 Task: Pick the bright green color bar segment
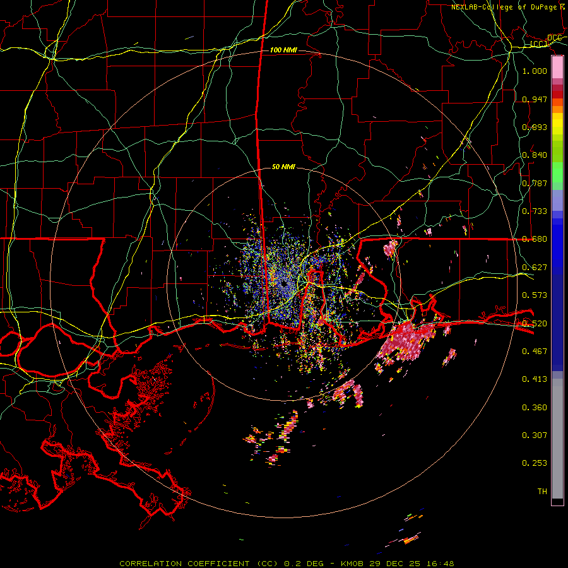(557, 172)
